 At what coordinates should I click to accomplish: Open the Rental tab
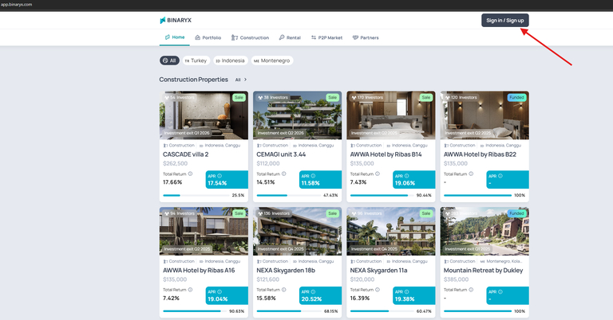tap(290, 37)
